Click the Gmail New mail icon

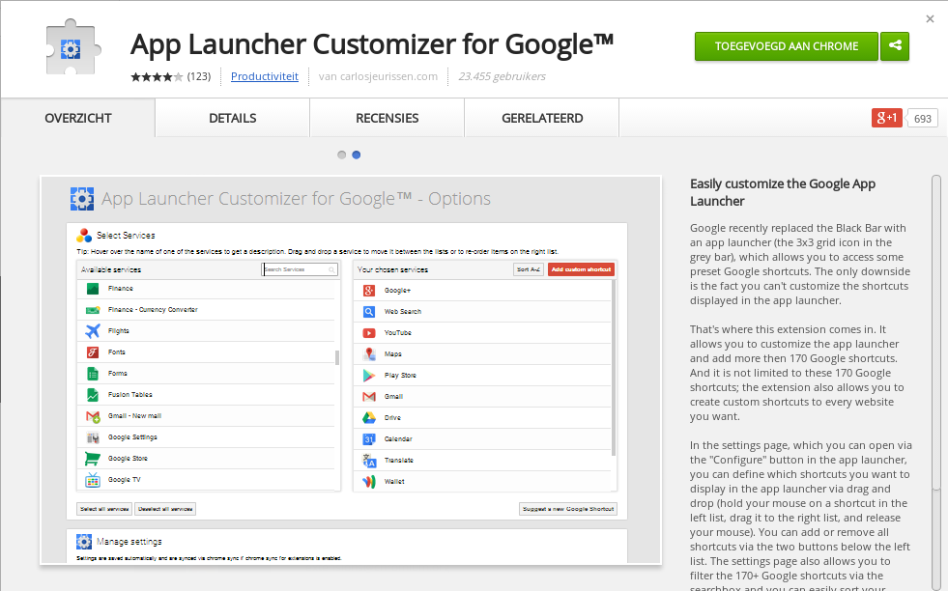coord(93,416)
